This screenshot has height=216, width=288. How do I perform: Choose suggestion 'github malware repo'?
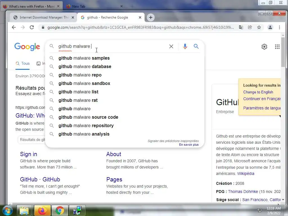(125, 75)
